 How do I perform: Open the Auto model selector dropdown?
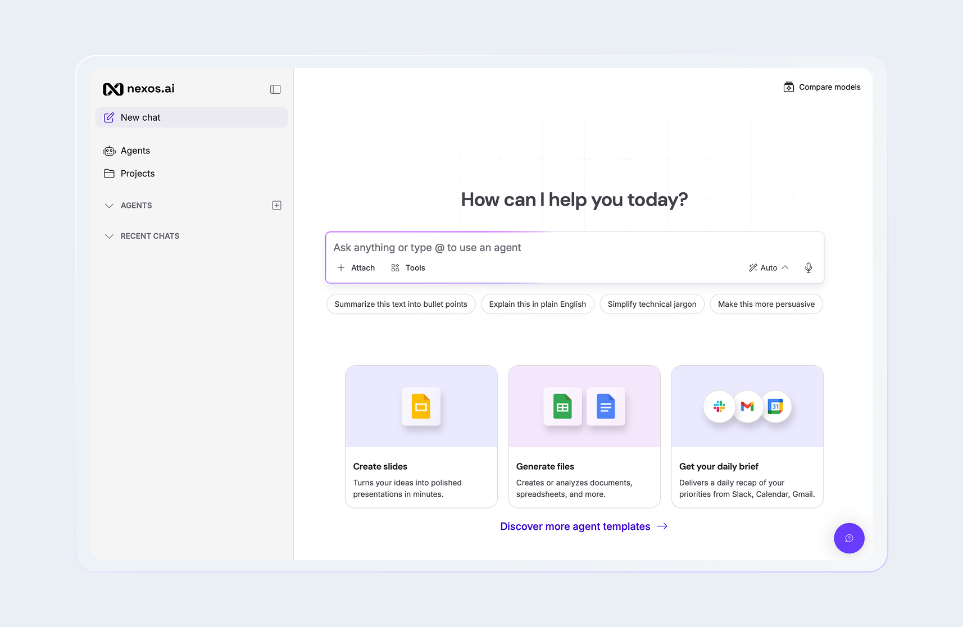[x=768, y=267]
